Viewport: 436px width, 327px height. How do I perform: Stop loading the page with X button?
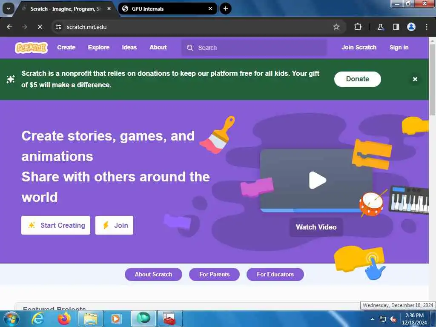[40, 27]
